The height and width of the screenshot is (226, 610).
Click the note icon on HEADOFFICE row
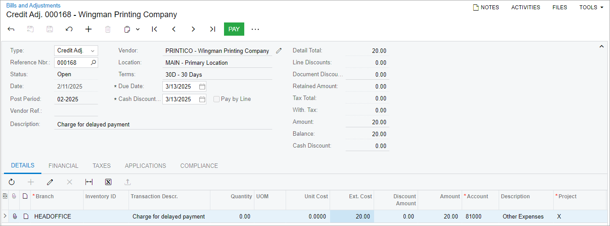[26, 216]
